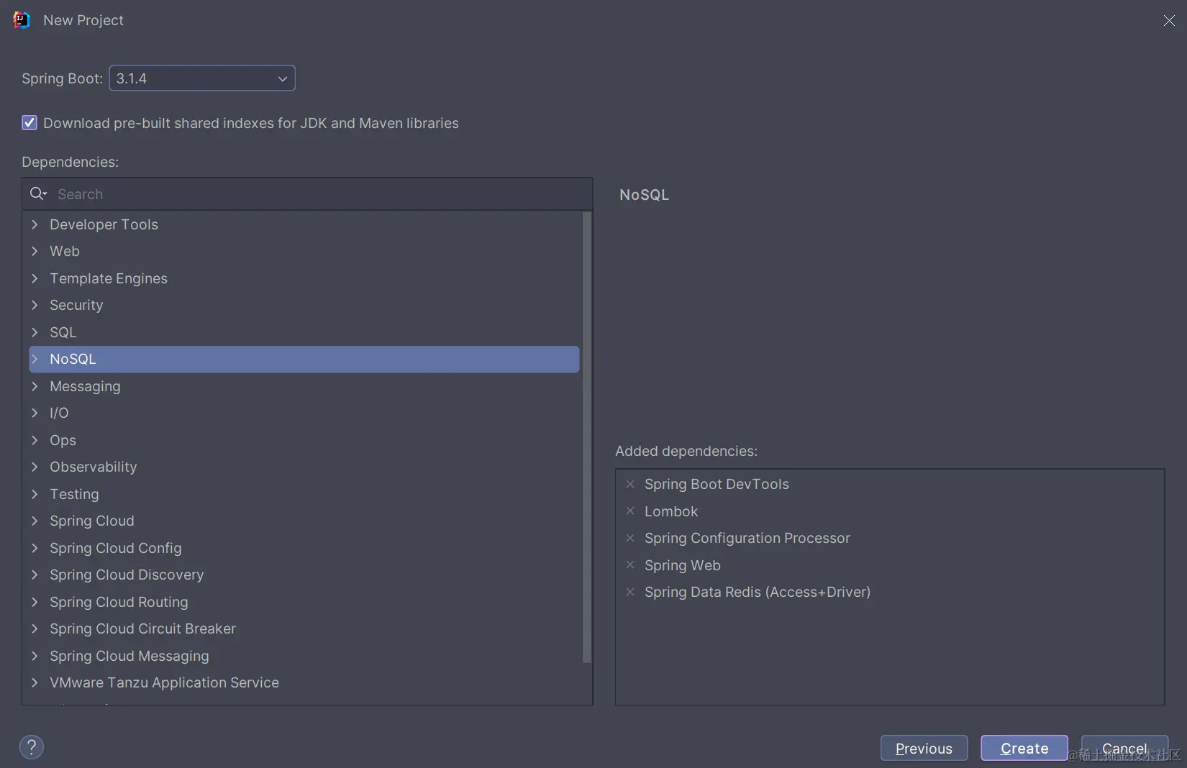Expand the I/O category chevron
Image resolution: width=1187 pixels, height=768 pixels.
coord(35,413)
